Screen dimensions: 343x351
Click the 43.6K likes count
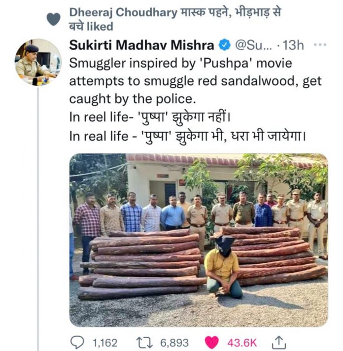click(x=241, y=342)
